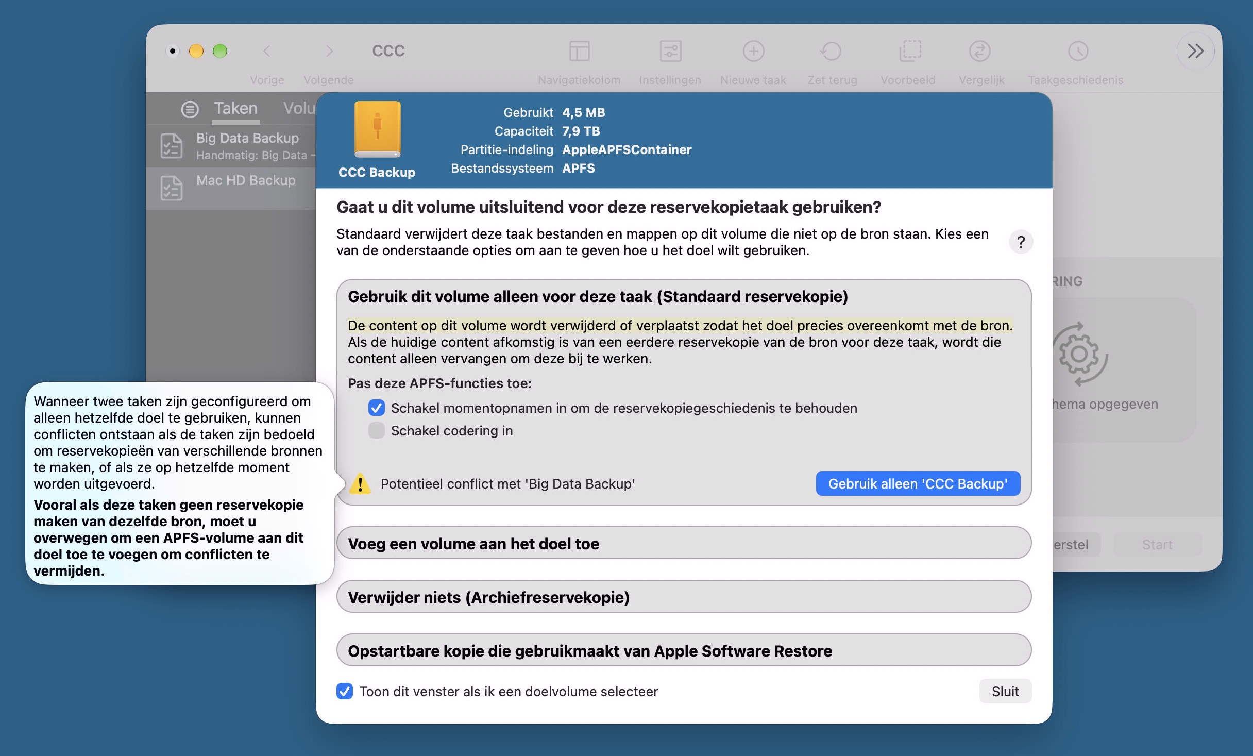The image size is (1253, 756).
Task: Click the 'Pas deze APFS-functies toe:' label
Action: click(x=439, y=383)
